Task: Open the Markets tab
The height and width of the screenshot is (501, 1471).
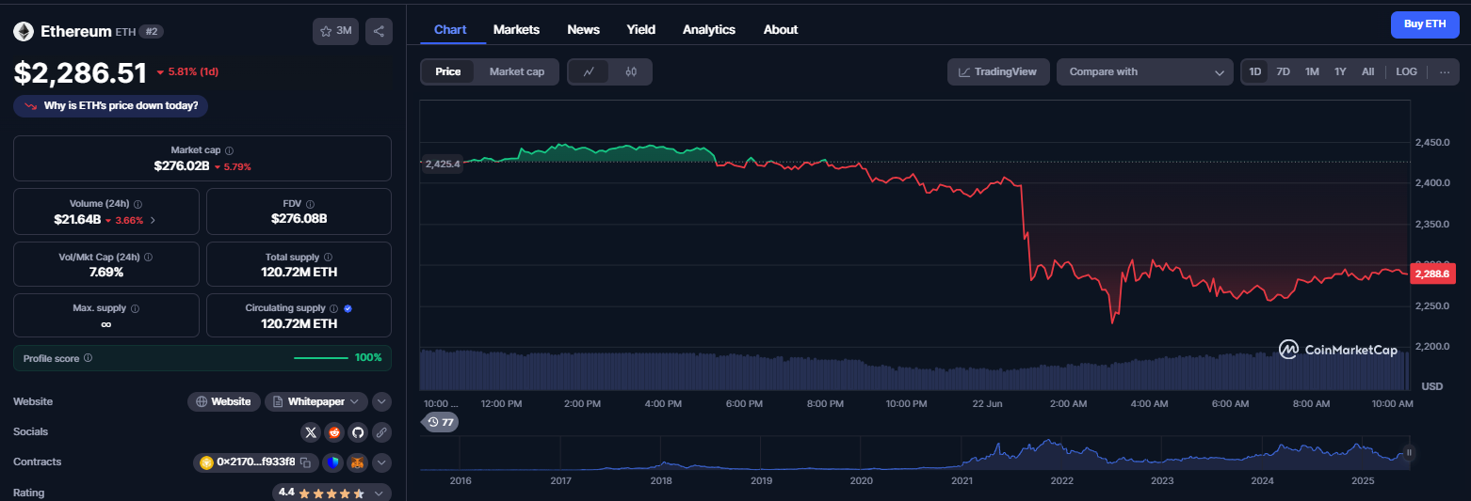Action: pos(516,29)
